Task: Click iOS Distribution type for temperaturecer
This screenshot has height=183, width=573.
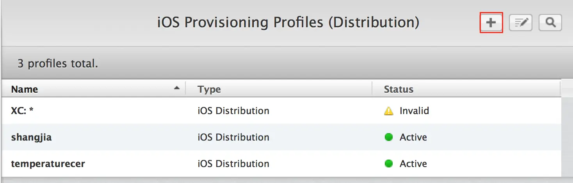Action: pyautogui.click(x=233, y=164)
